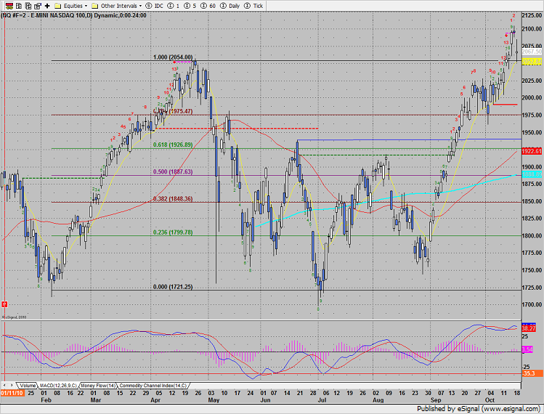Click the 1.000 (2054.00) Fibonacci label
The height and width of the screenshot is (414, 544).
click(x=173, y=57)
